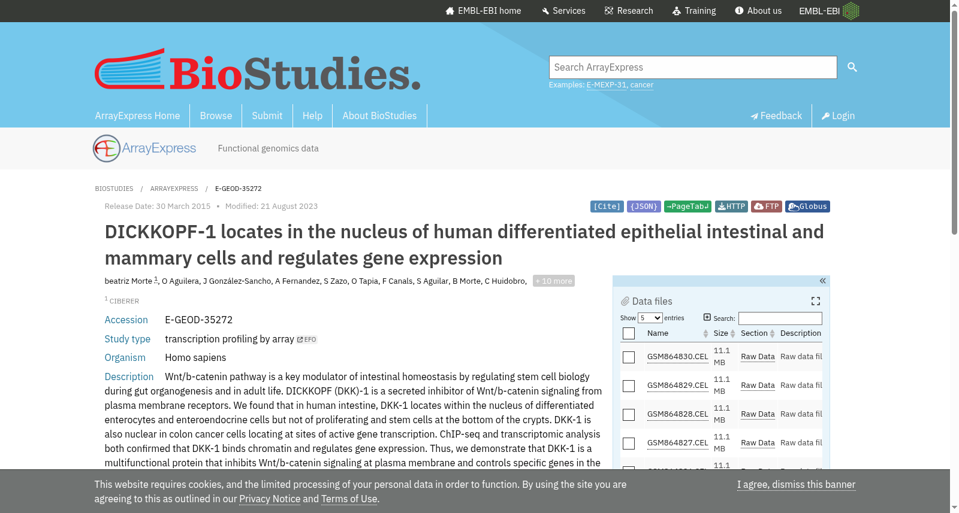Click the Study type field label
This screenshot has width=959, height=513.
(x=127, y=339)
